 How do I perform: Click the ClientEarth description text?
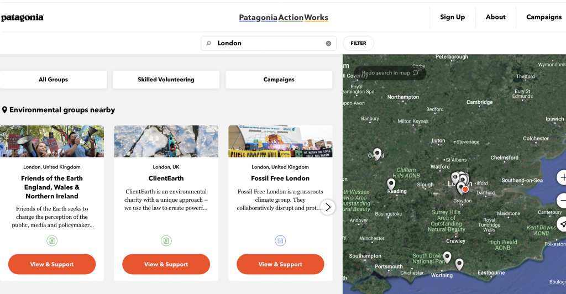(x=166, y=200)
